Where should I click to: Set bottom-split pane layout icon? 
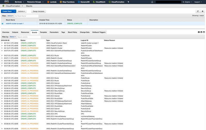199,32
